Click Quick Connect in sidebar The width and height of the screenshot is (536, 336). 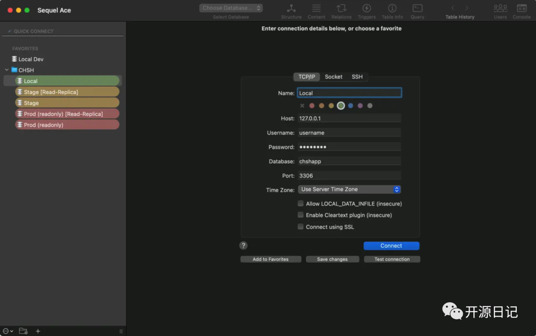[34, 31]
